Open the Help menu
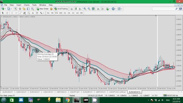Viewport: 183px width, 103px height. [51, 5]
